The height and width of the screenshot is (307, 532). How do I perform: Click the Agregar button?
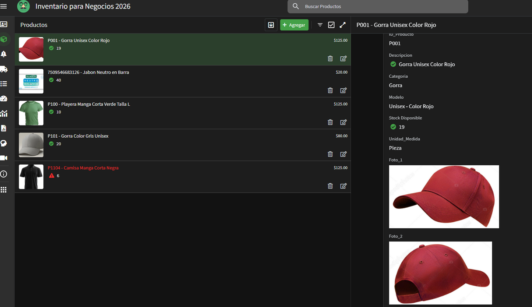pyautogui.click(x=294, y=25)
